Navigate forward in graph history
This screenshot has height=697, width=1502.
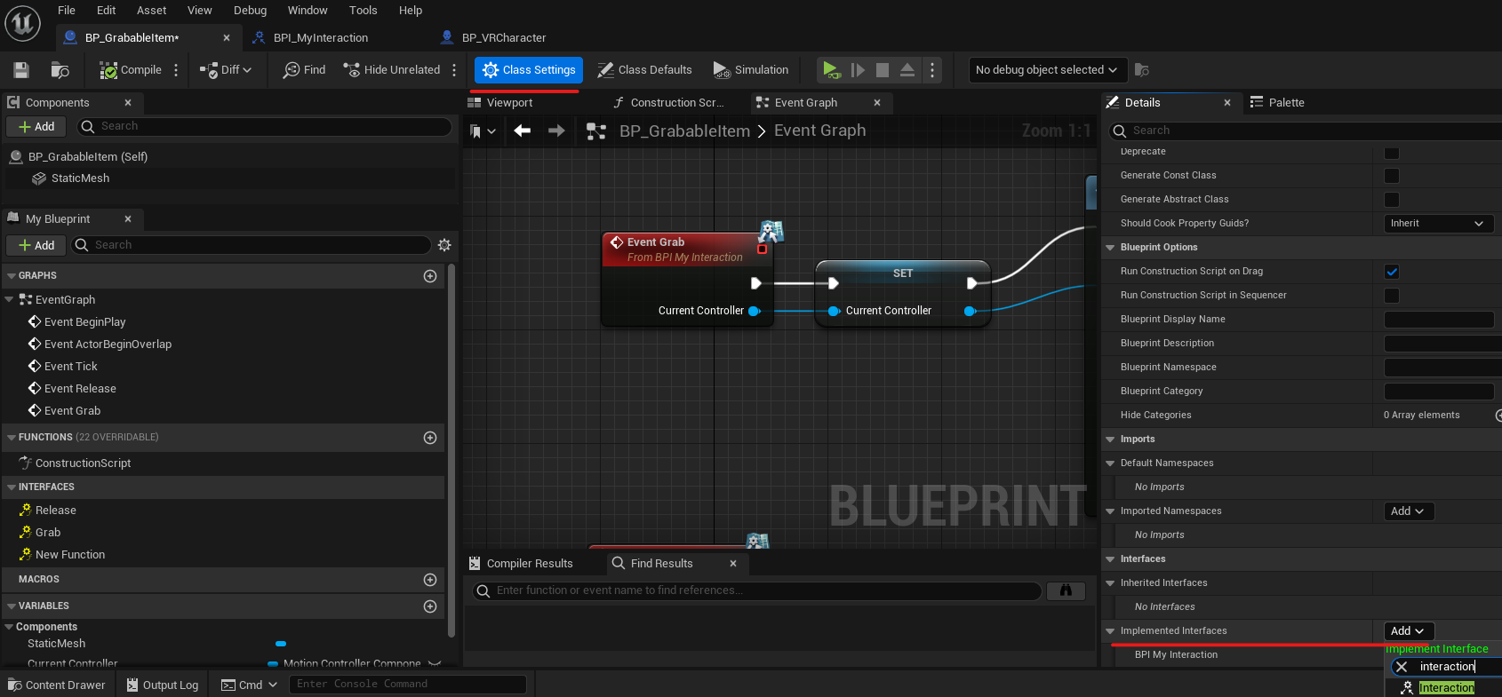[556, 131]
